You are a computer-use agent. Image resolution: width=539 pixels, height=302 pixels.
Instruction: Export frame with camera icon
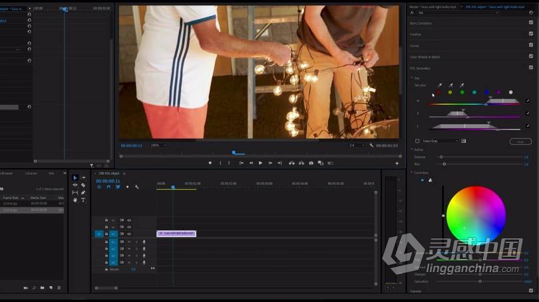311,163
